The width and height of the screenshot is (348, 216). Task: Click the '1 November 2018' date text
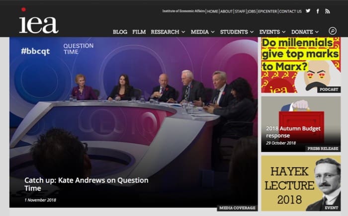pos(40,200)
